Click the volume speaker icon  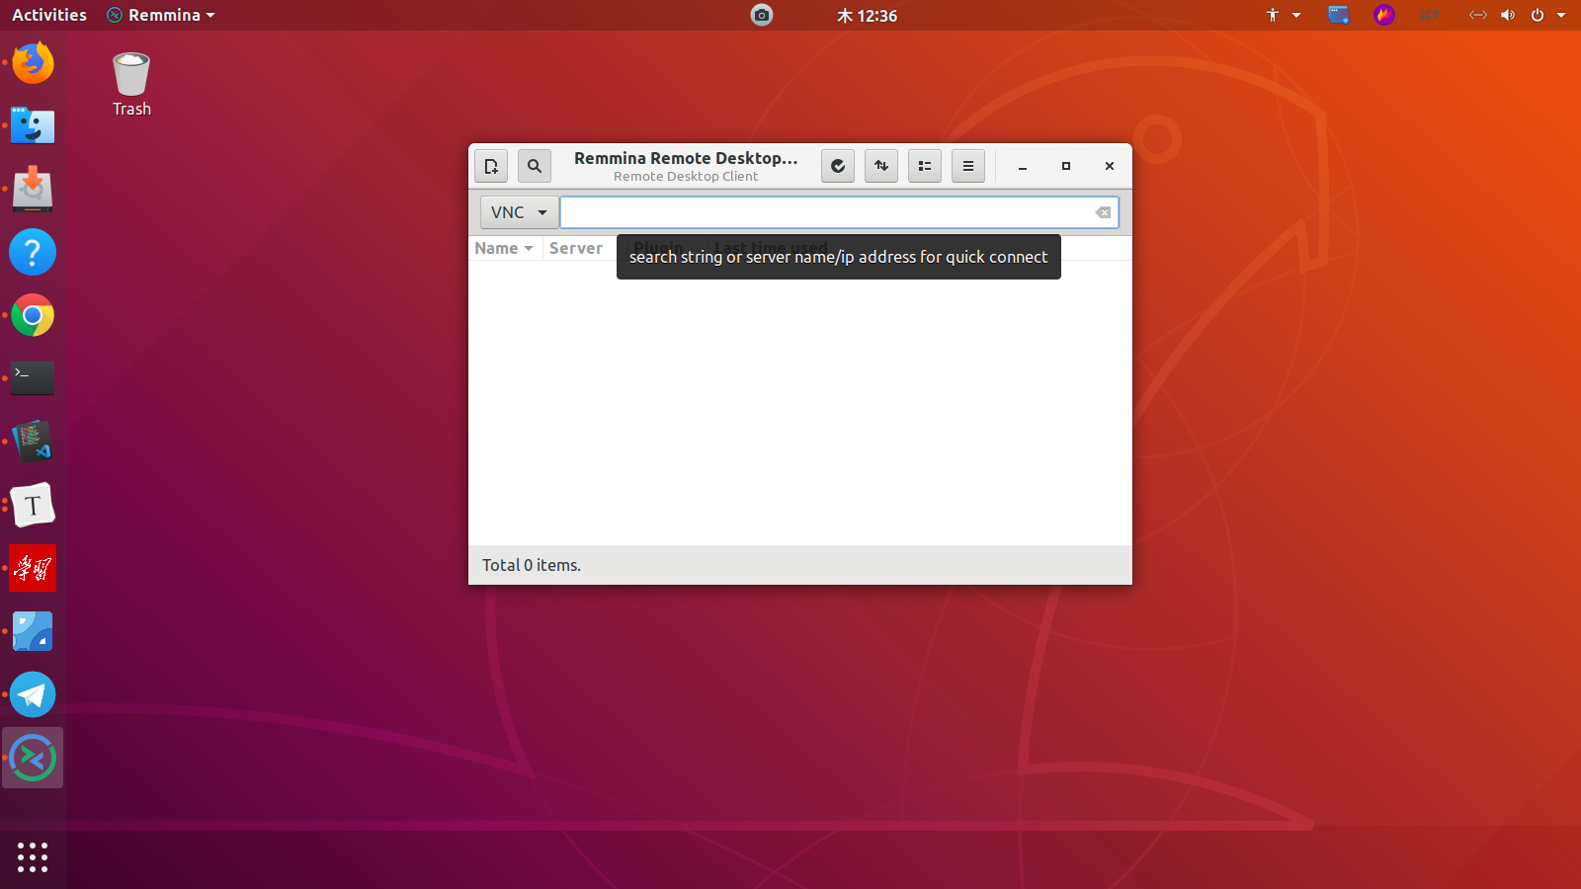click(x=1508, y=15)
